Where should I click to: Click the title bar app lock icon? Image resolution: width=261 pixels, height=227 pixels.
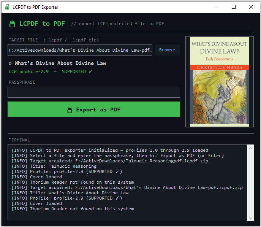pyautogui.click(x=7, y=7)
